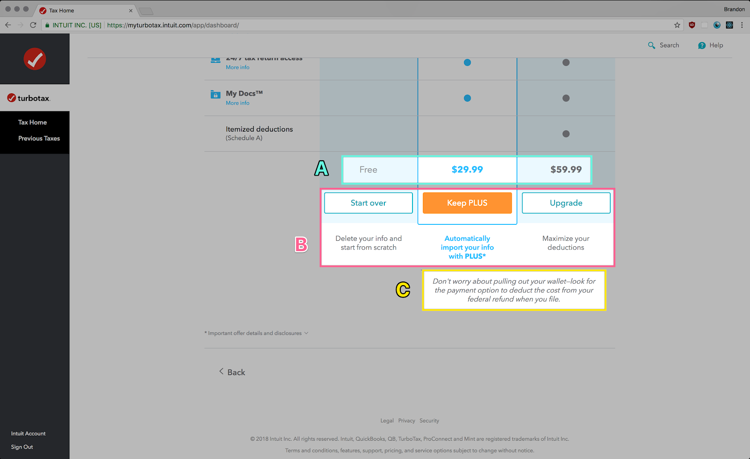The width and height of the screenshot is (750, 459).
Task: Click the blue circular extension icon
Action: (x=717, y=25)
